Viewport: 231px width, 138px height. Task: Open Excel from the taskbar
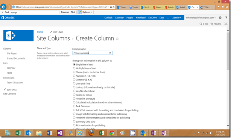18,133
